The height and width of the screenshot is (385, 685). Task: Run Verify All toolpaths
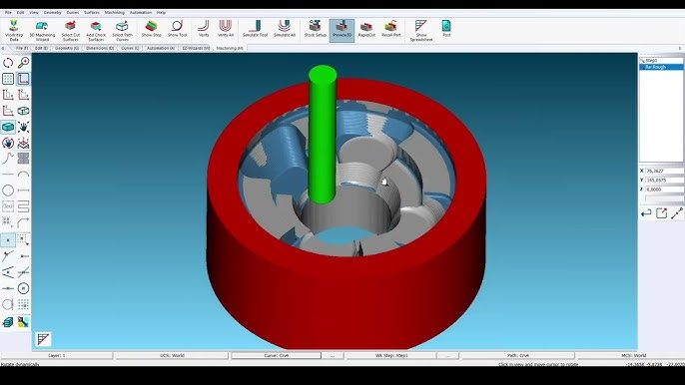(226, 28)
